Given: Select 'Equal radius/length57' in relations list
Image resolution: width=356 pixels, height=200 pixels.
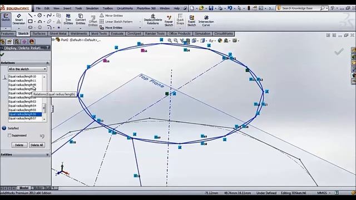Looking at the screenshot, I should pos(25,118).
